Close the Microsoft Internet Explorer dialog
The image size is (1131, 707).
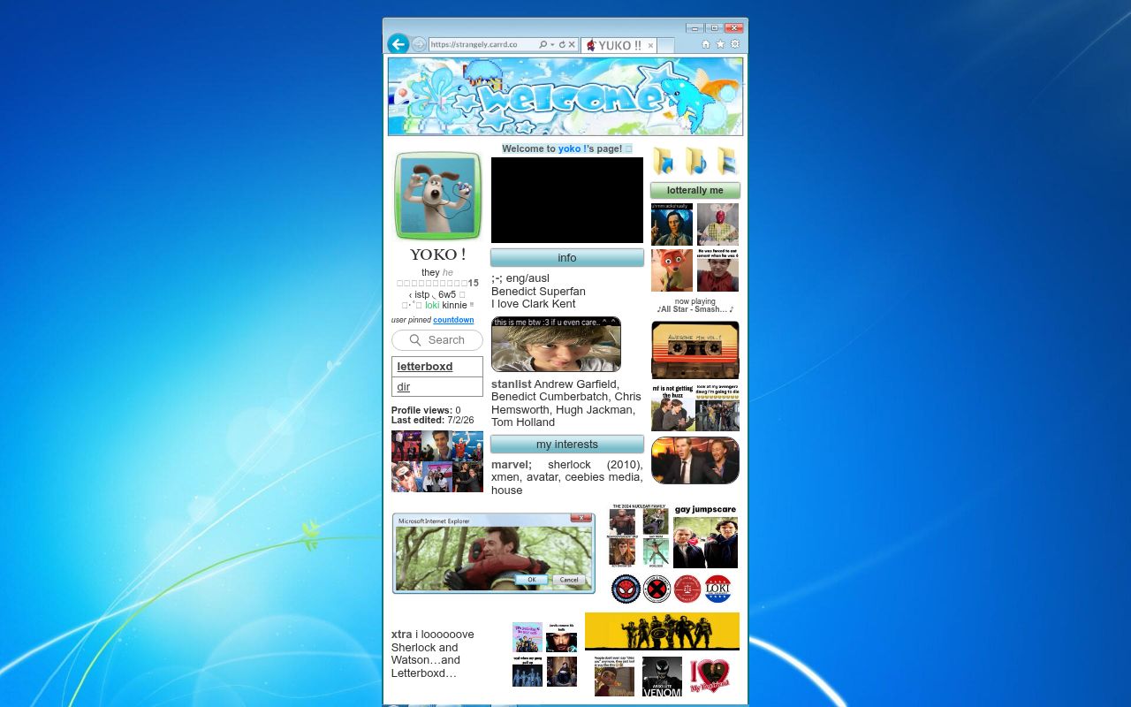point(581,518)
